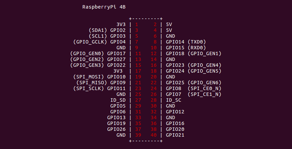Select the (GPIO_GEN0) GPIO17 label
292x149 pixels.
(98, 54)
